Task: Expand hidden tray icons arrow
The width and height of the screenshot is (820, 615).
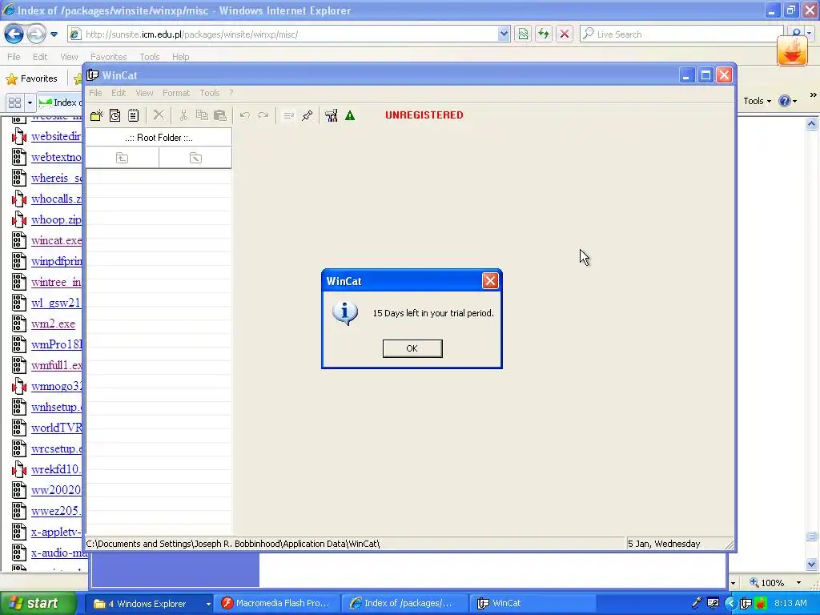Action: (x=730, y=604)
